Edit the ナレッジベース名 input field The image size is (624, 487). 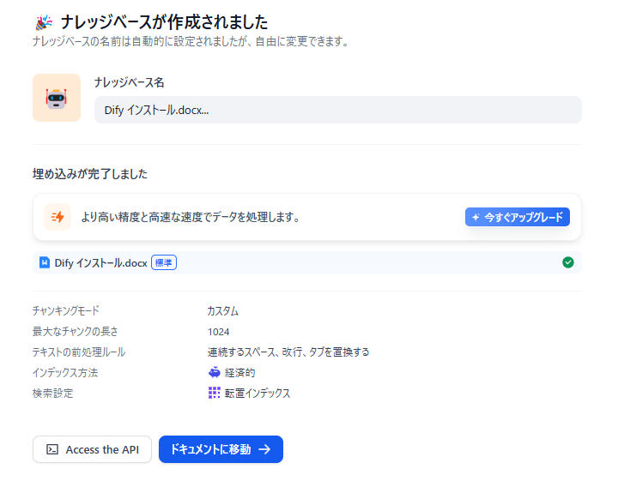point(338,110)
